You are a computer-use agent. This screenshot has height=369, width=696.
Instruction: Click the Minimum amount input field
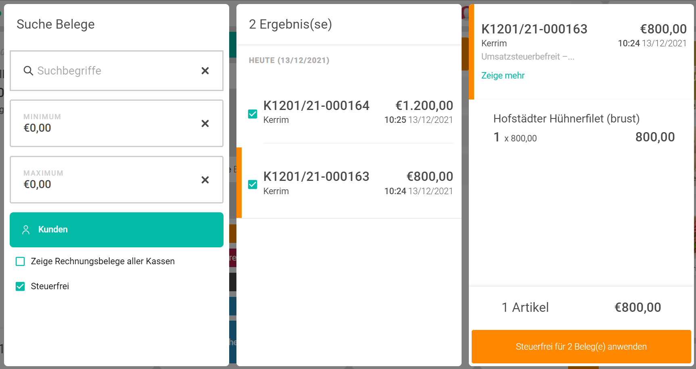pos(105,128)
